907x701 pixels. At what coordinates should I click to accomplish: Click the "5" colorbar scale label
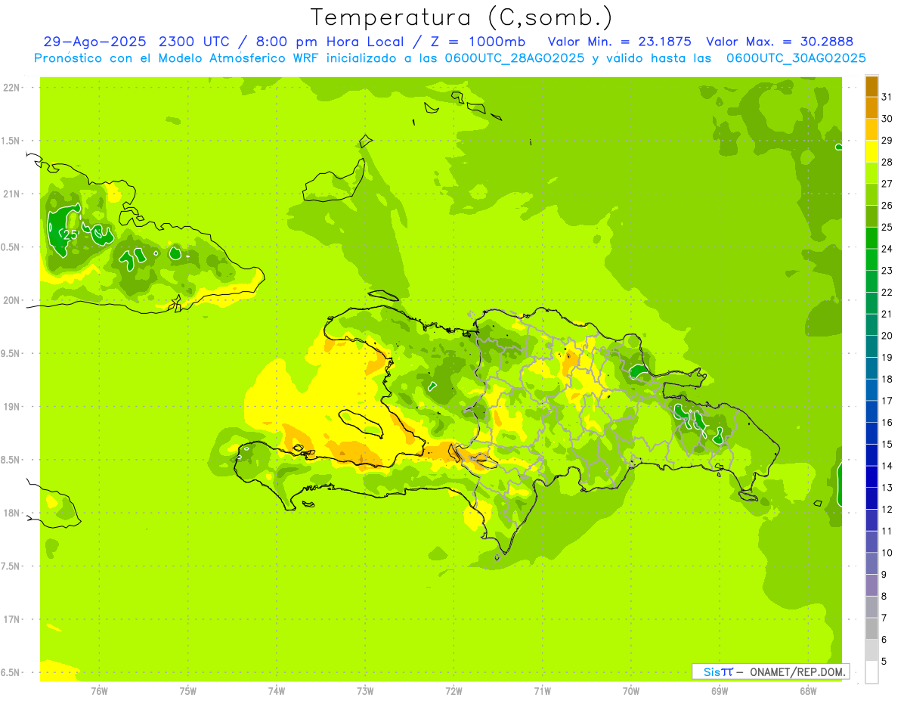884,662
